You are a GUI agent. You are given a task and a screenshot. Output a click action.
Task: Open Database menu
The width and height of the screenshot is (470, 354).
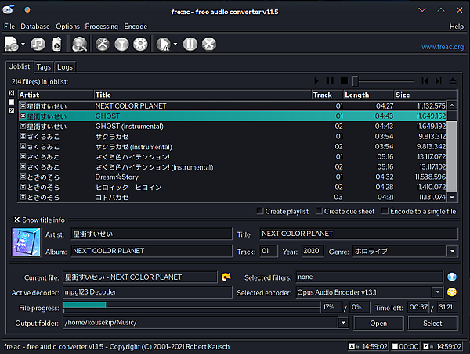click(35, 27)
